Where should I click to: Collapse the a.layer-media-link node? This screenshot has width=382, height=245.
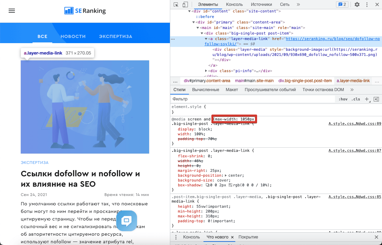[x=206, y=39]
